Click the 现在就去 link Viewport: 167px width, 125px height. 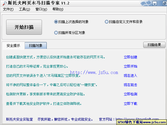(130, 85)
